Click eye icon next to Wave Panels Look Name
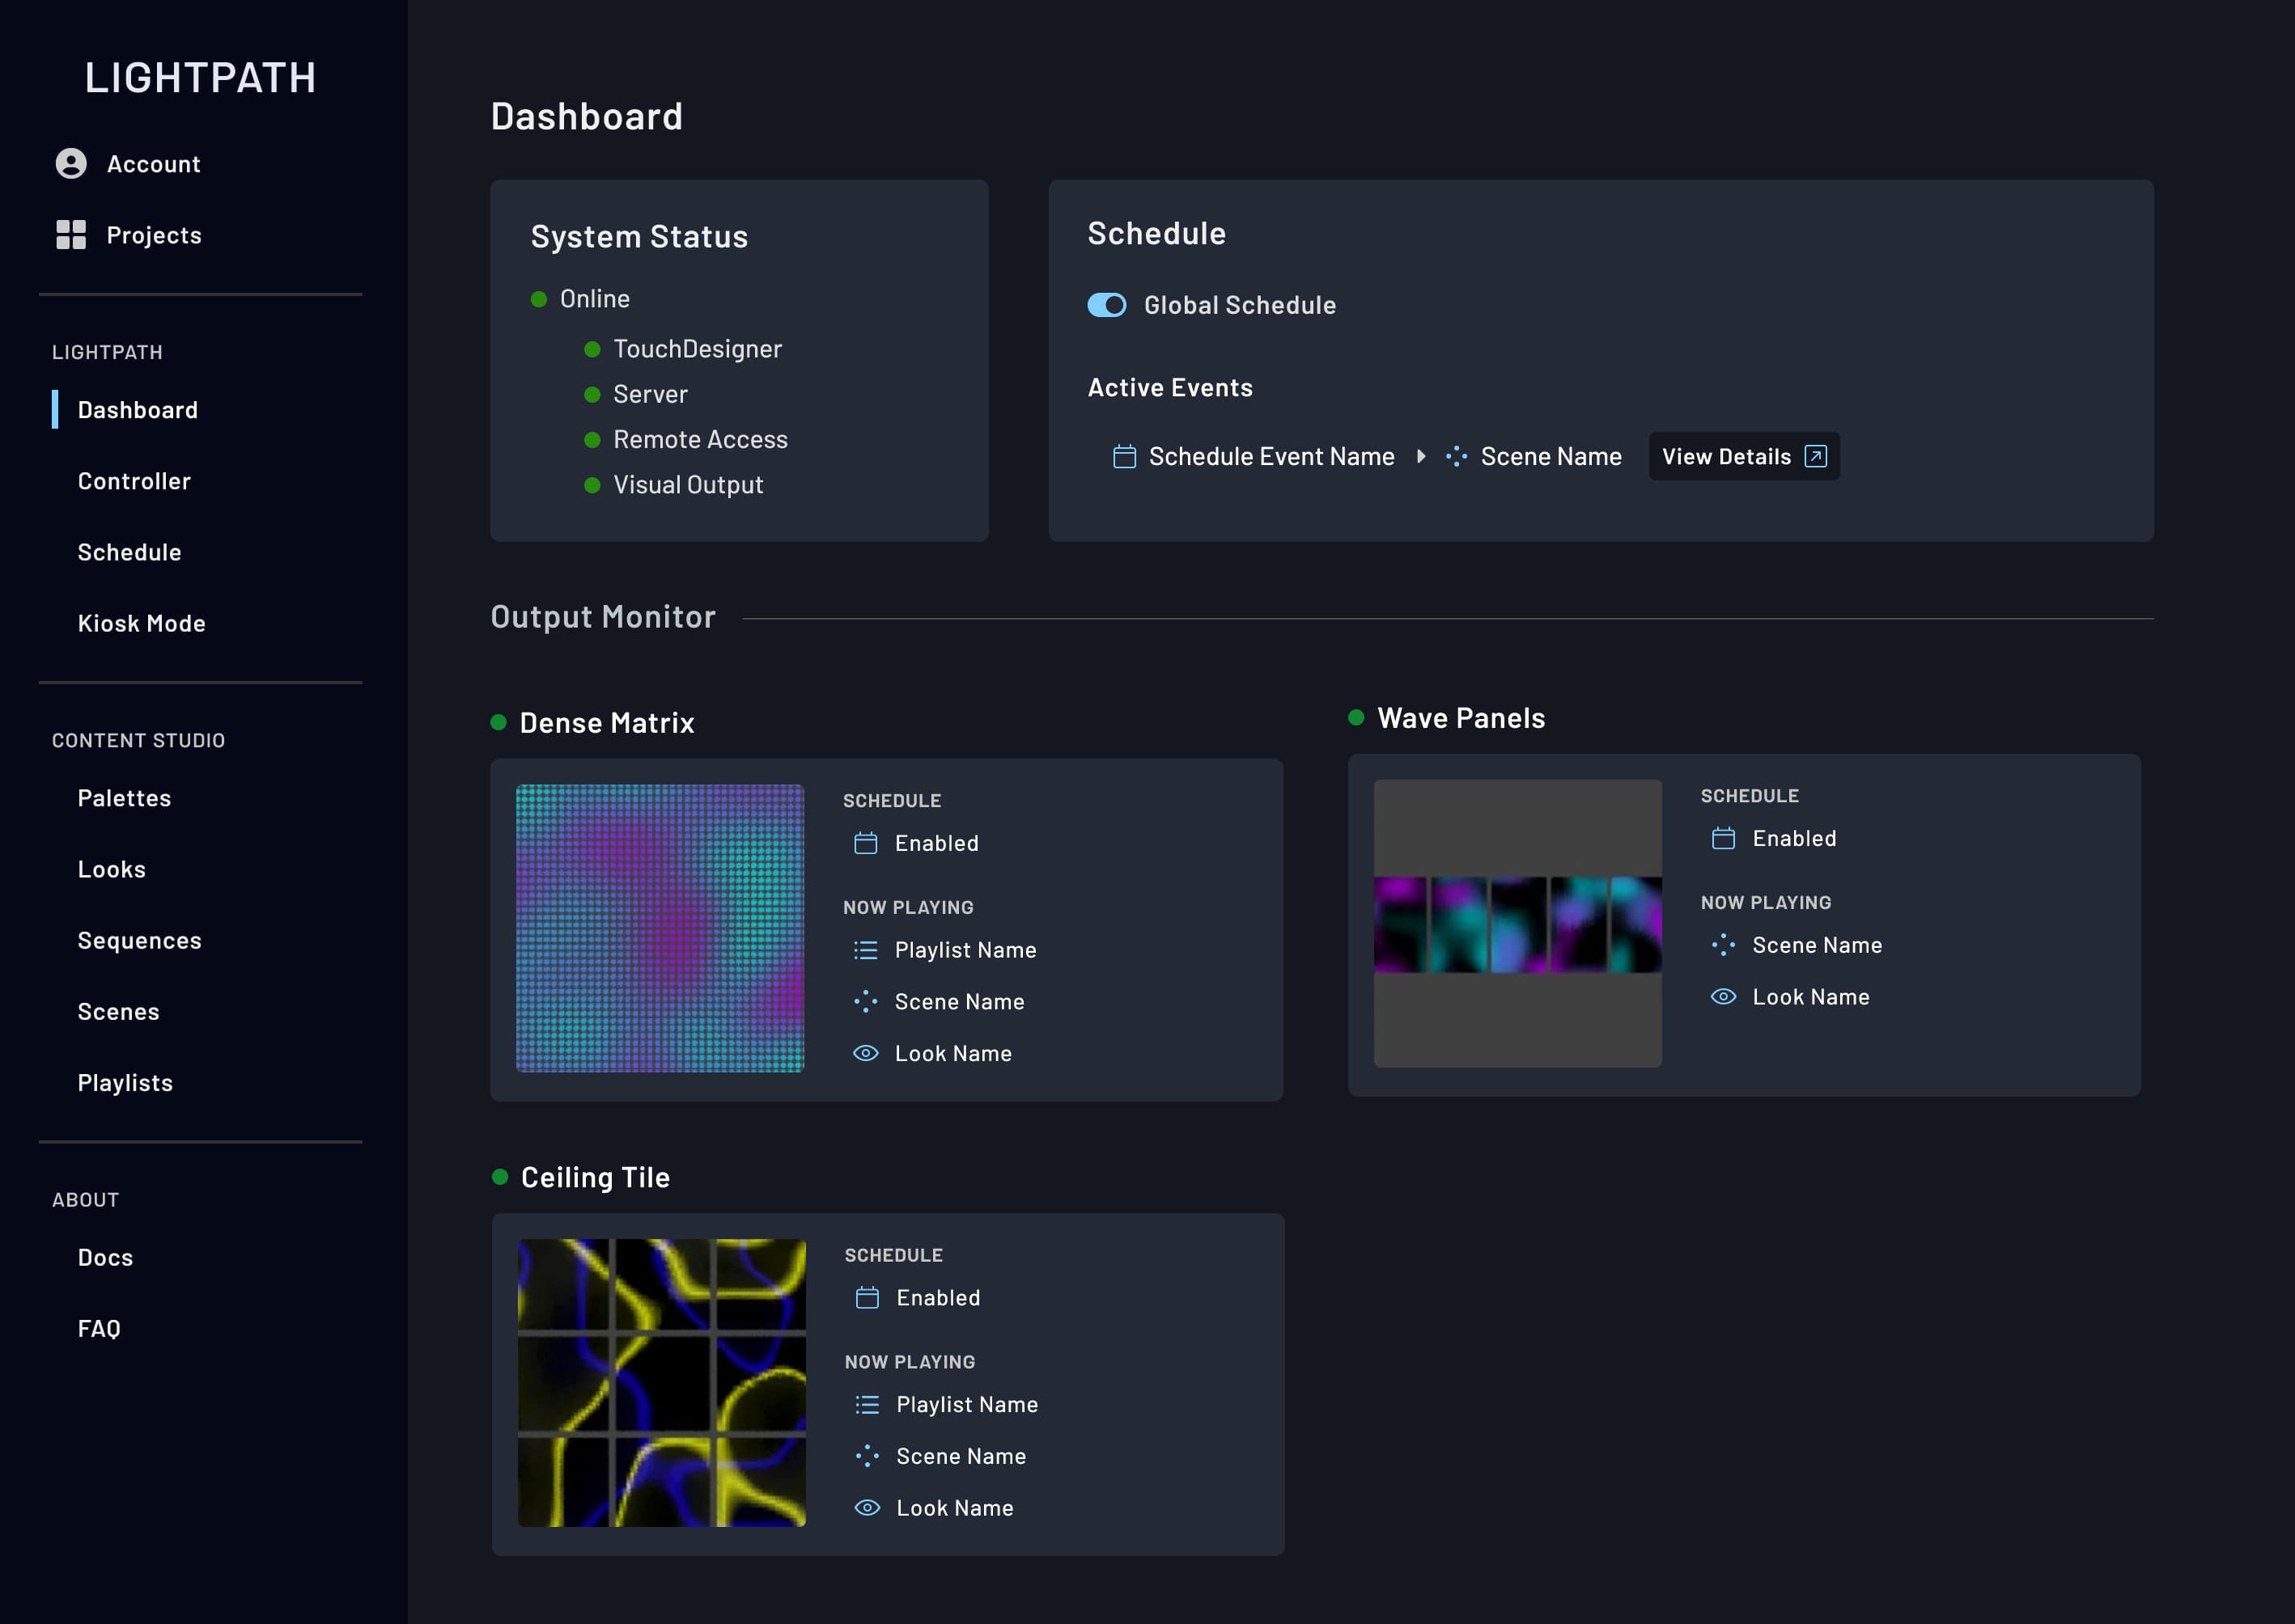 [x=1723, y=997]
